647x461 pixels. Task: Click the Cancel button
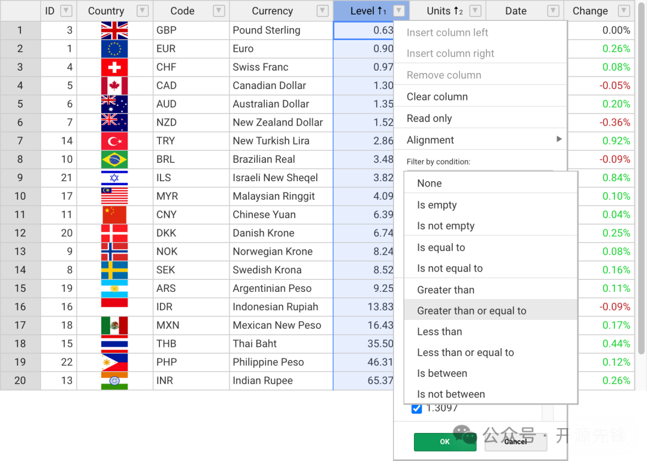point(515,442)
